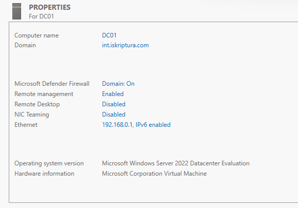The image size is (298, 208).
Task: Click the 'Domain: On' firewall link
Action: pos(118,84)
